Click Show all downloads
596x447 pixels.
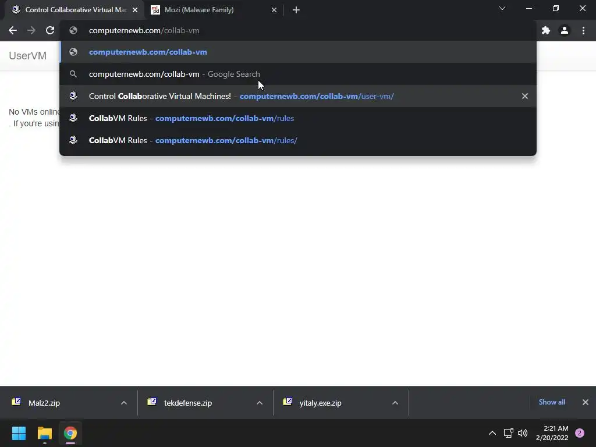coord(552,402)
